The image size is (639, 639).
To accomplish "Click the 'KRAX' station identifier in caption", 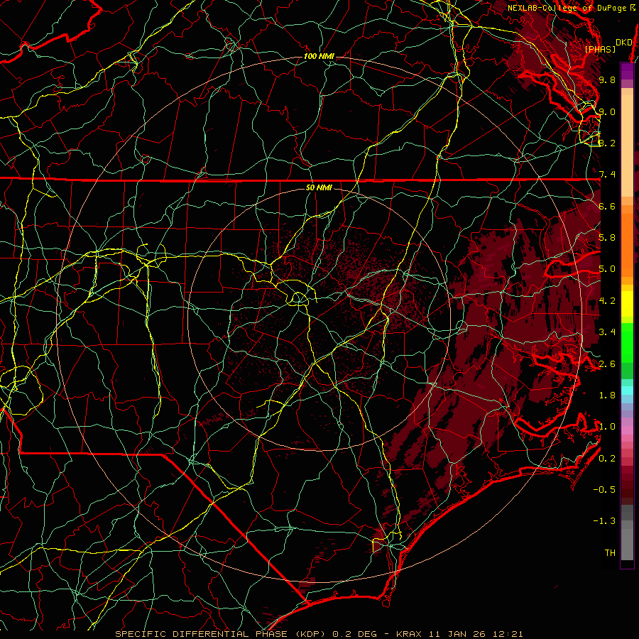I will (x=410, y=634).
